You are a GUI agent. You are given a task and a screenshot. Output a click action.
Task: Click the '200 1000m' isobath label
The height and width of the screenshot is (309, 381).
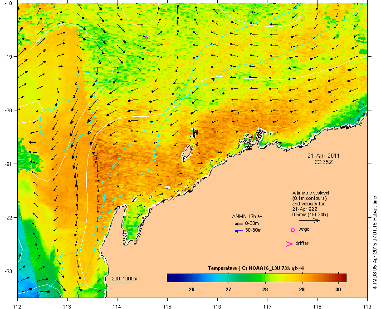point(124,279)
